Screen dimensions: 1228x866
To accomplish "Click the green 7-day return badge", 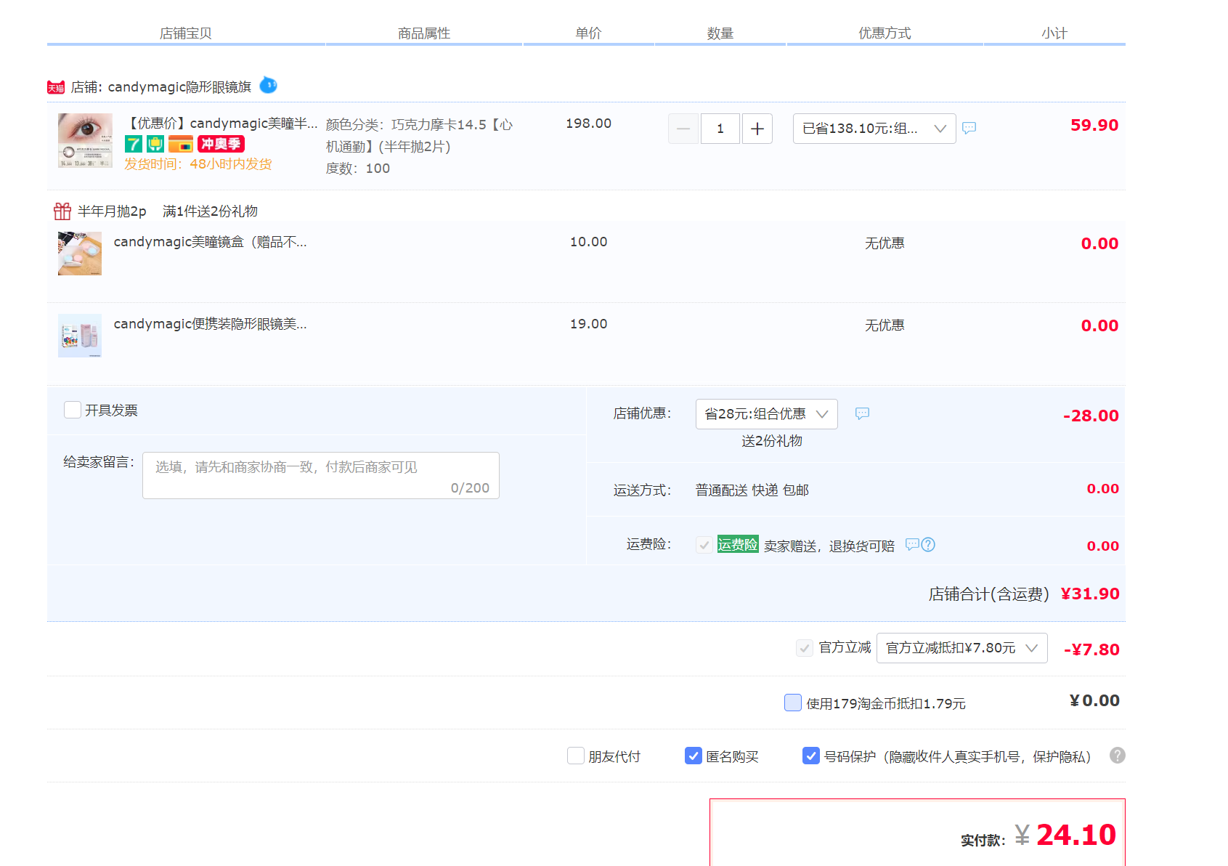I will click(134, 144).
